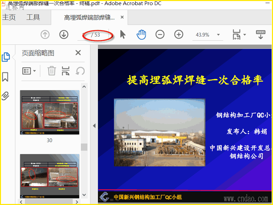This screenshot has width=273, height=205.
Task: Open fit page options dropdown arrow
Action: [x=245, y=35]
